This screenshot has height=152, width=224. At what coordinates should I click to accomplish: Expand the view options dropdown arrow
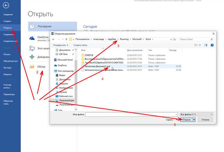(200, 45)
